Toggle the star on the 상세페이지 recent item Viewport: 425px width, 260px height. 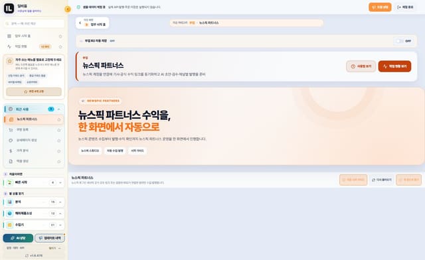click(x=59, y=141)
